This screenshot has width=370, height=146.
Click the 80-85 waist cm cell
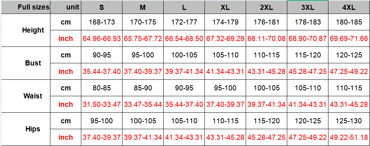tap(102, 88)
